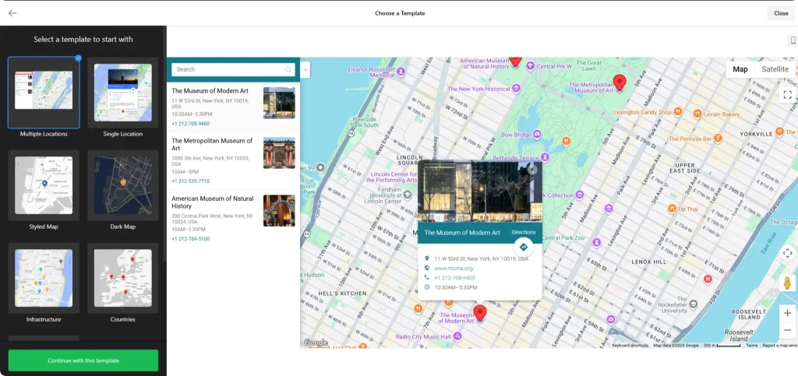Pick the Infrastructure template
This screenshot has width=798, height=376.
pyautogui.click(x=44, y=278)
